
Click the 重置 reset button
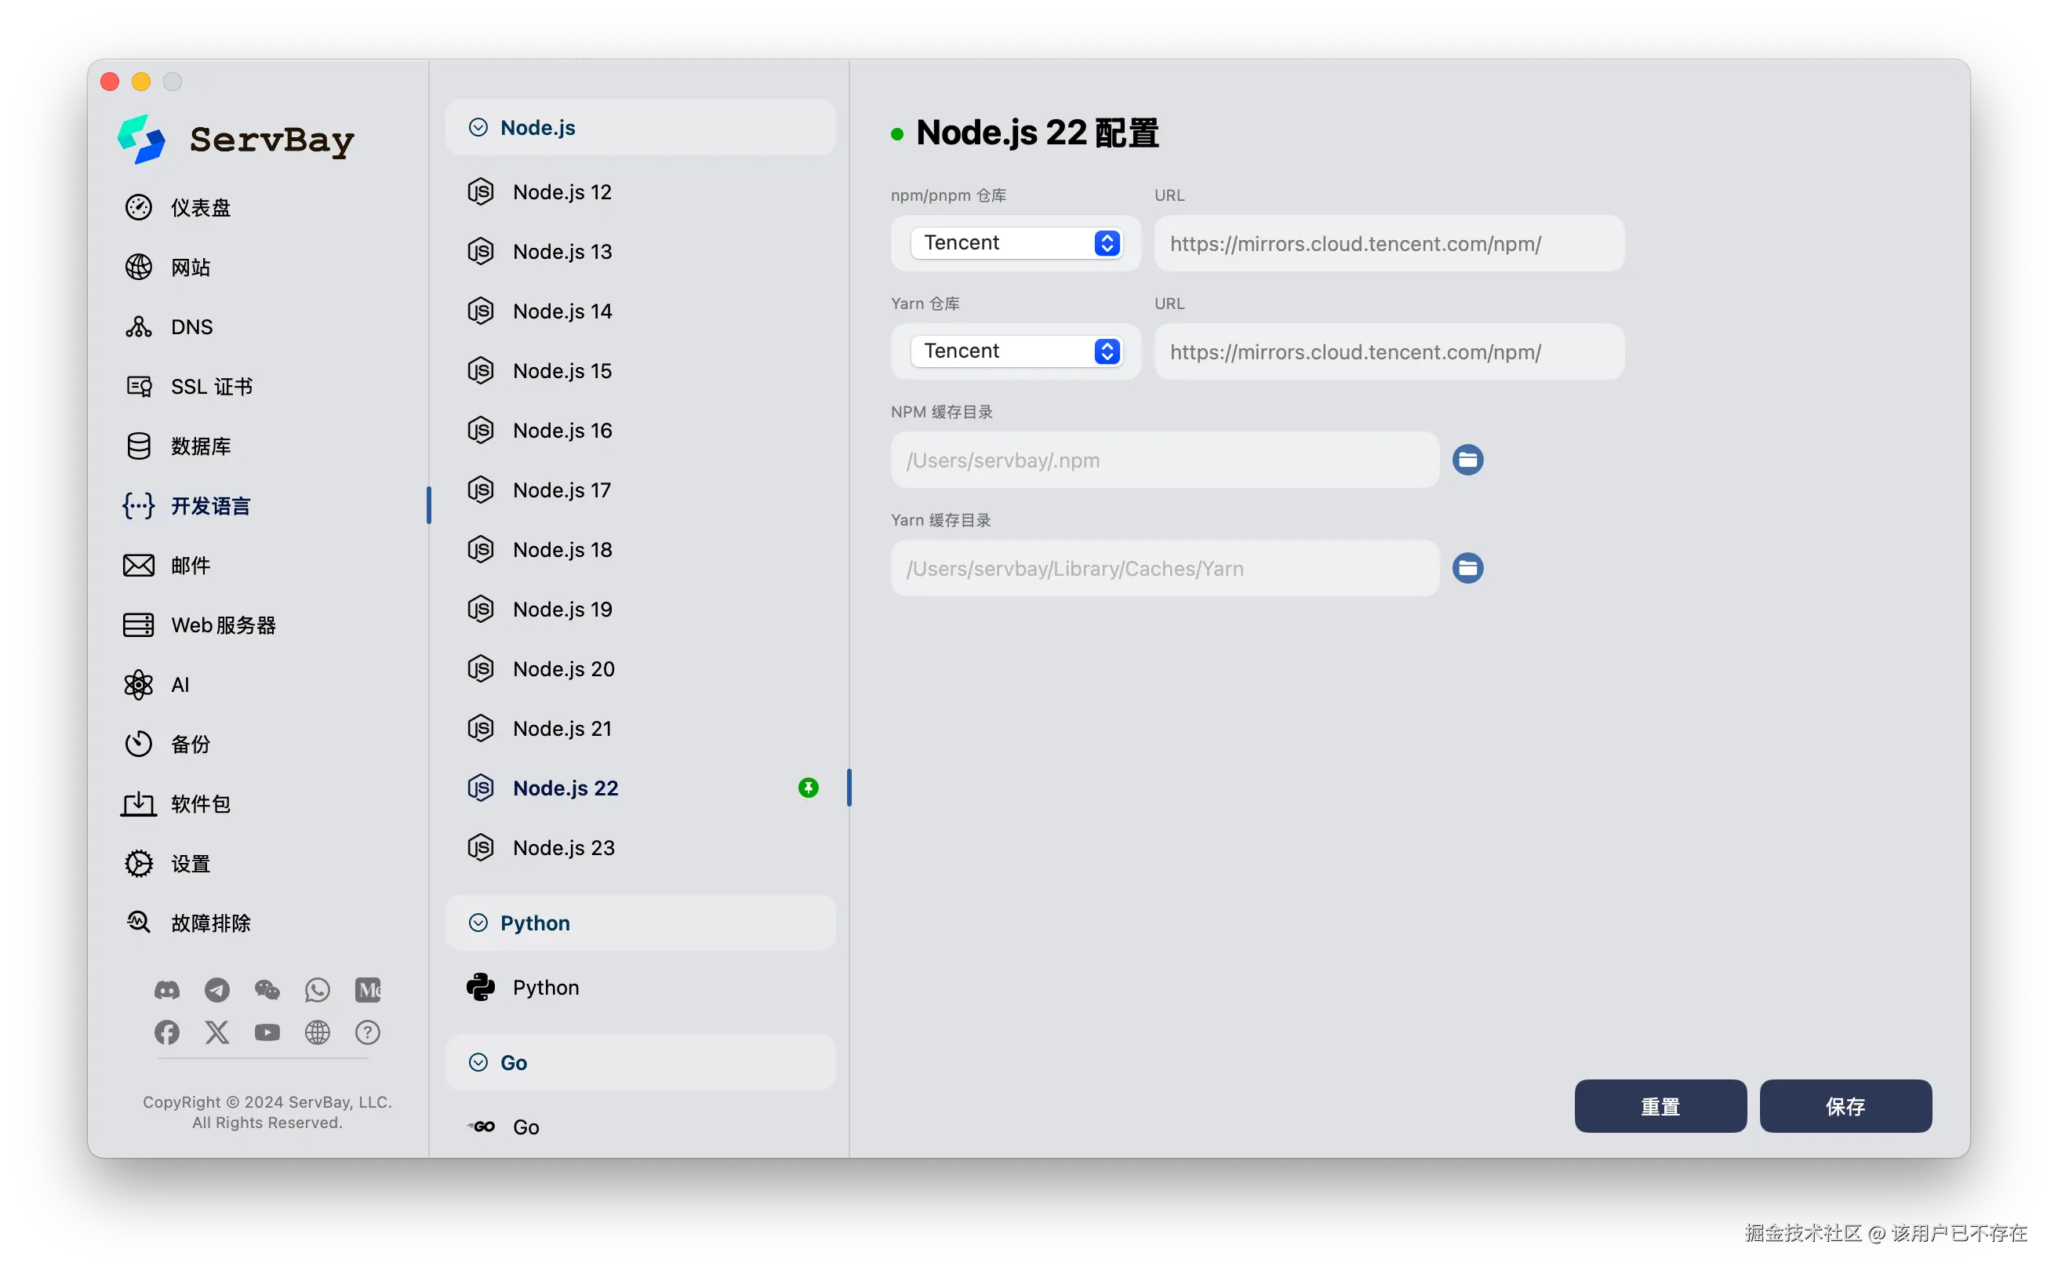click(1660, 1105)
